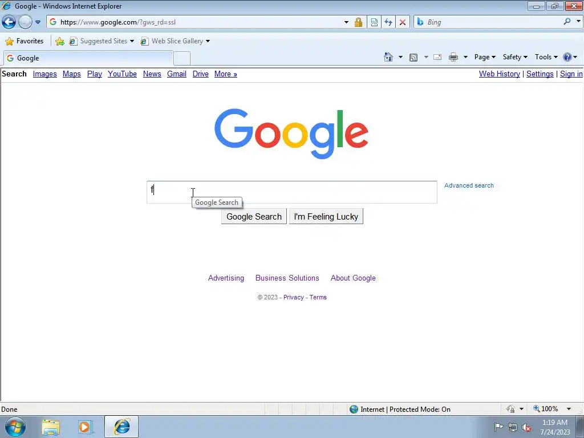Open the Tools menu
The image size is (584, 438).
(546, 57)
